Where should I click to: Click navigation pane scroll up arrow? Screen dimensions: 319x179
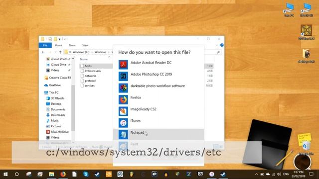tap(73, 59)
